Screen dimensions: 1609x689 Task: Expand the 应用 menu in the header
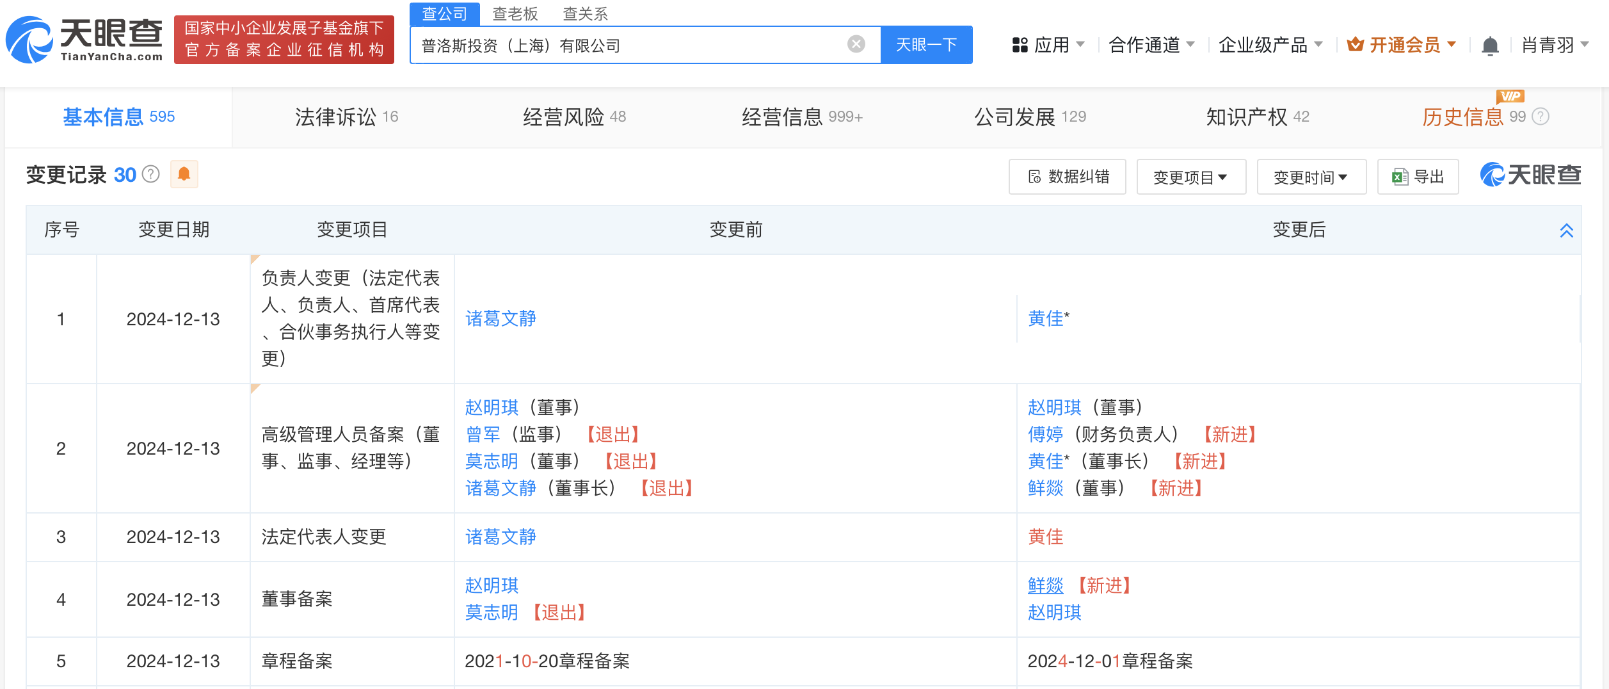pyautogui.click(x=1048, y=45)
